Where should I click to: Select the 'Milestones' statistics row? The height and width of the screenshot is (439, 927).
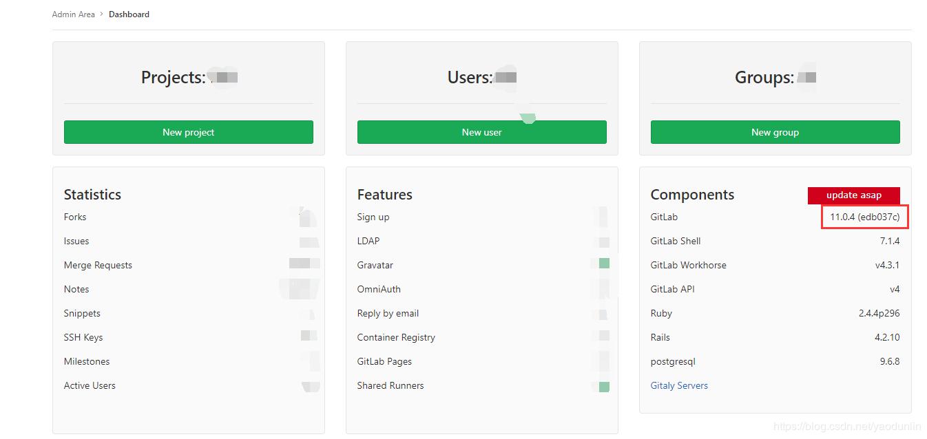pyautogui.click(x=188, y=361)
